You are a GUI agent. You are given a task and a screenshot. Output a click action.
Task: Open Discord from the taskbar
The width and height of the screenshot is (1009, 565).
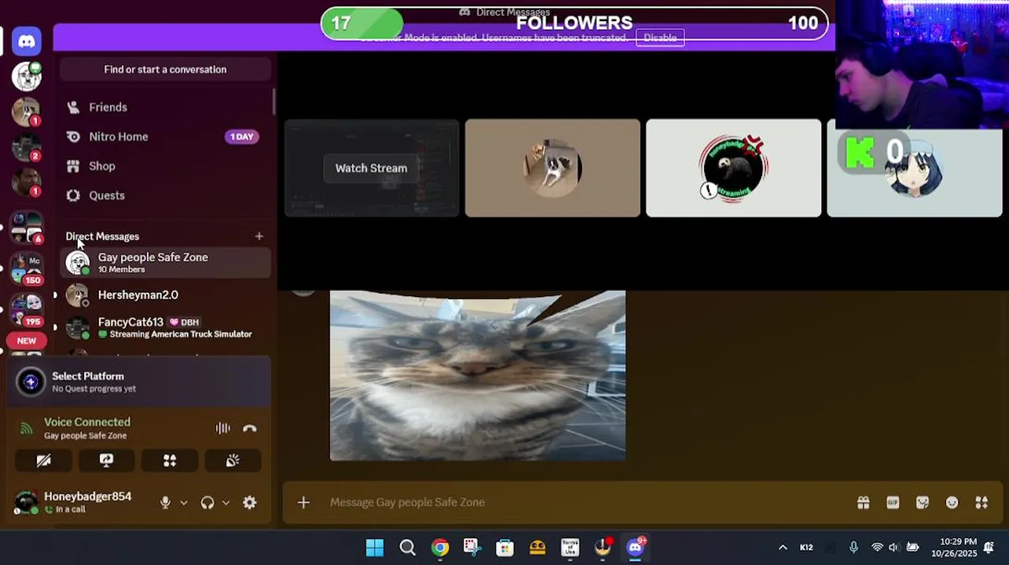pyautogui.click(x=635, y=547)
